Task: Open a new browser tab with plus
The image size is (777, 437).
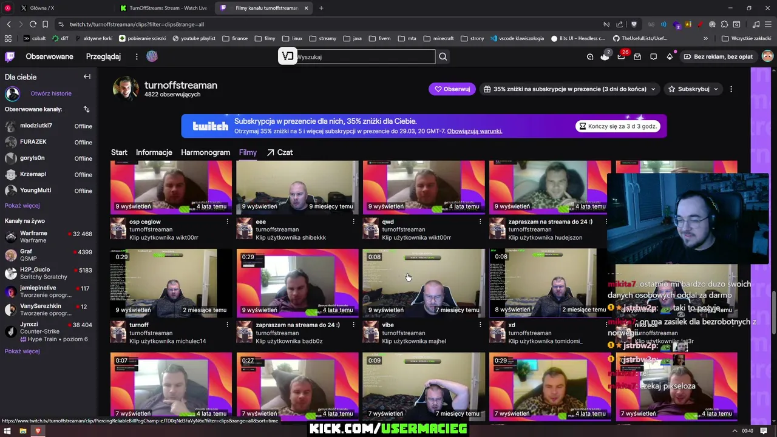Action: (321, 8)
